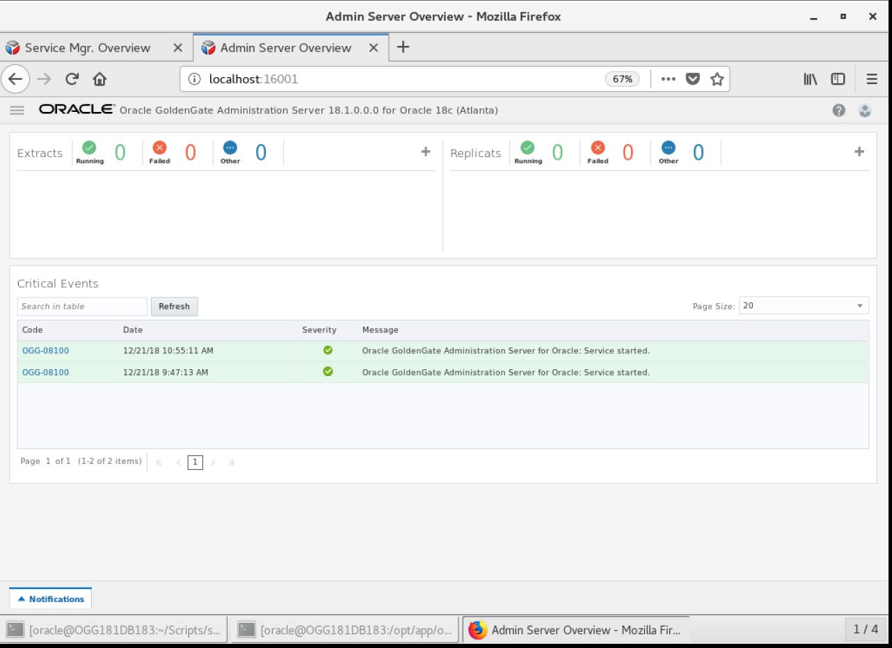The height and width of the screenshot is (648, 892).
Task: Go forward with Firefox forward arrow
Action: coord(44,79)
